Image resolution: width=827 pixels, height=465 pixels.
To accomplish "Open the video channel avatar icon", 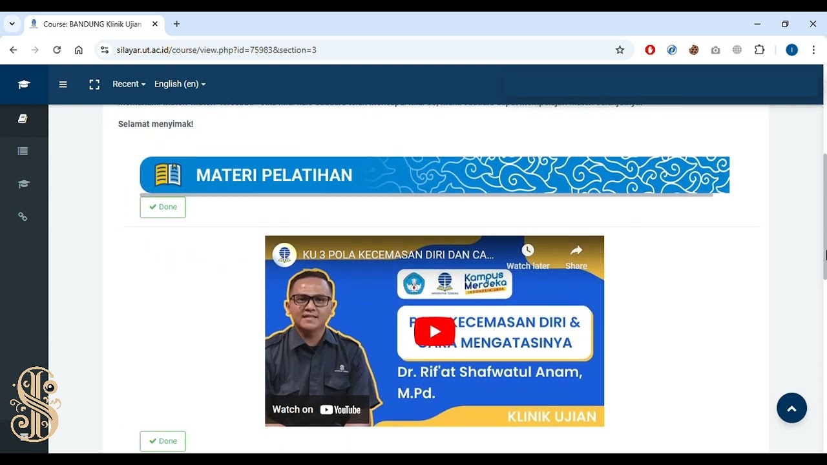I will pos(284,254).
